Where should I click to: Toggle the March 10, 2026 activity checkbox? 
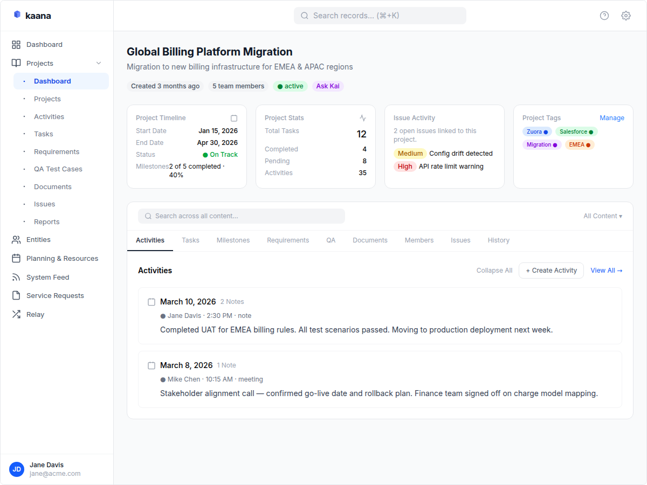pyautogui.click(x=152, y=302)
